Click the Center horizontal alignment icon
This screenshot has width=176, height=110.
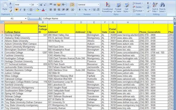[55, 10]
